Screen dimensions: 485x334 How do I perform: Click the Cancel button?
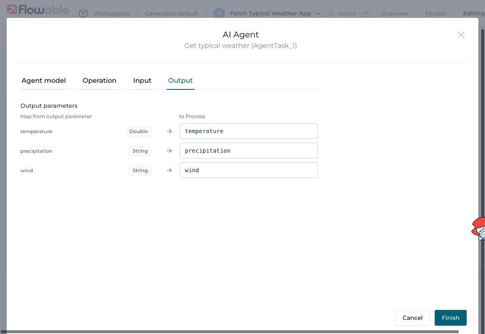tap(412, 317)
